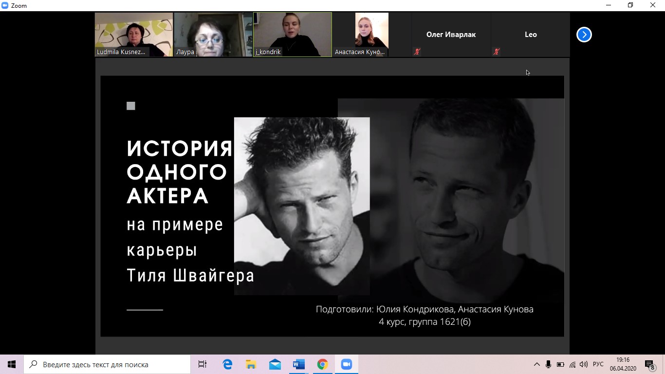Screen dimensions: 665x374
Task: Click j_kondrik active speaker video tile
Action: click(293, 35)
